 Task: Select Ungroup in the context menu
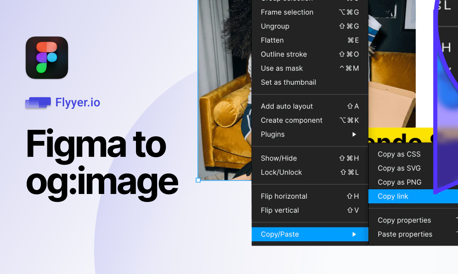(x=310, y=26)
